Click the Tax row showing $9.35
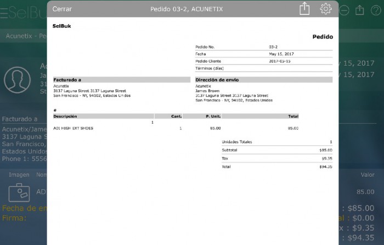The width and height of the screenshot is (384, 245). pos(276,158)
